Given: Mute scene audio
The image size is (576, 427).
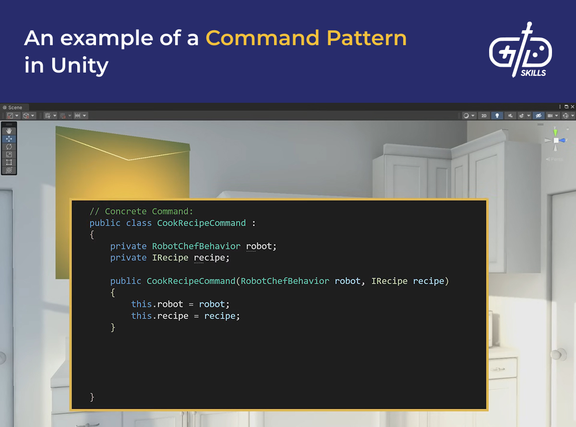Looking at the screenshot, I should [x=510, y=116].
